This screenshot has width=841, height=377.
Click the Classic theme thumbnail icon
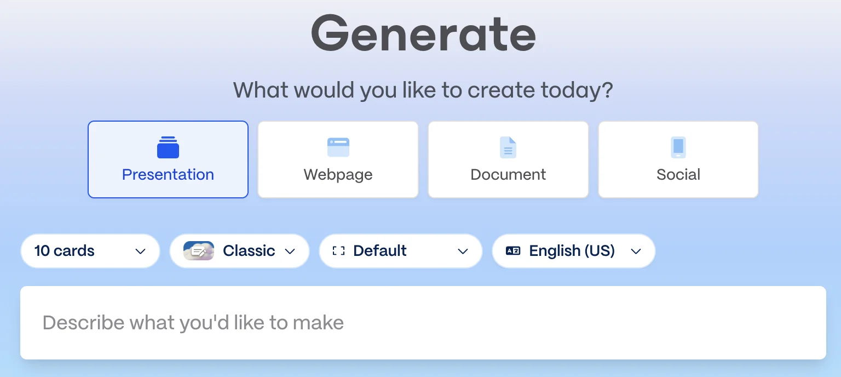tap(199, 251)
